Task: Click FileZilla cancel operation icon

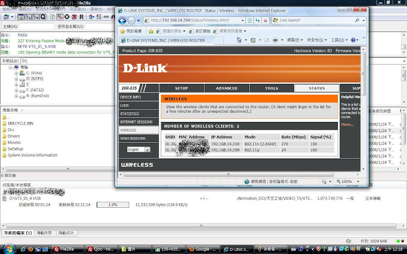Action: click(x=67, y=17)
